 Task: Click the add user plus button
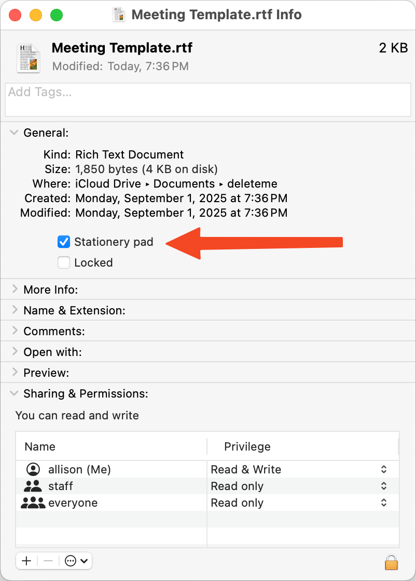click(26, 561)
